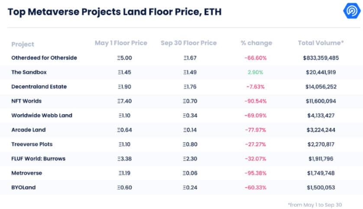
Task: Select the Metroverse row name
Action: click(x=26, y=173)
